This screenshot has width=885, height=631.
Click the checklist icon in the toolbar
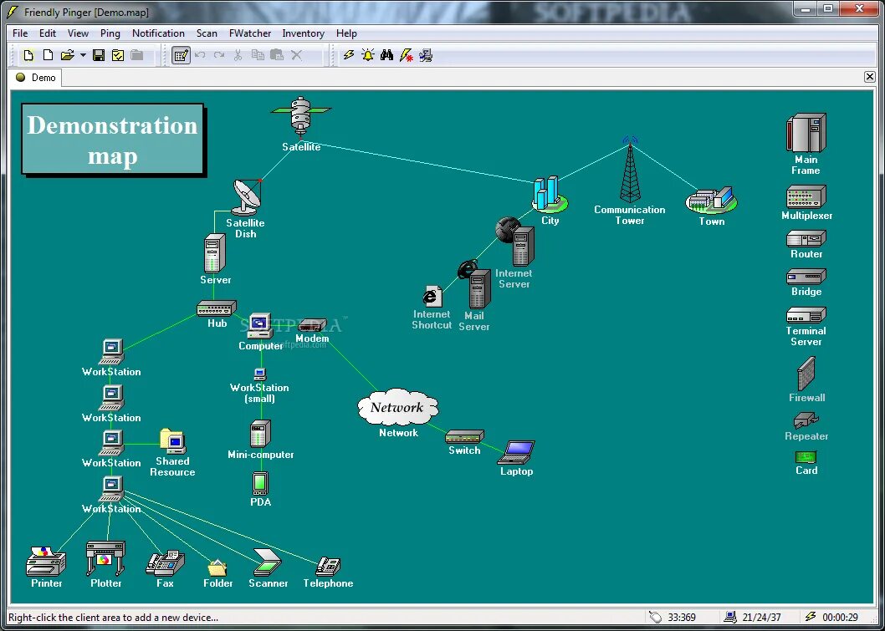pyautogui.click(x=118, y=55)
